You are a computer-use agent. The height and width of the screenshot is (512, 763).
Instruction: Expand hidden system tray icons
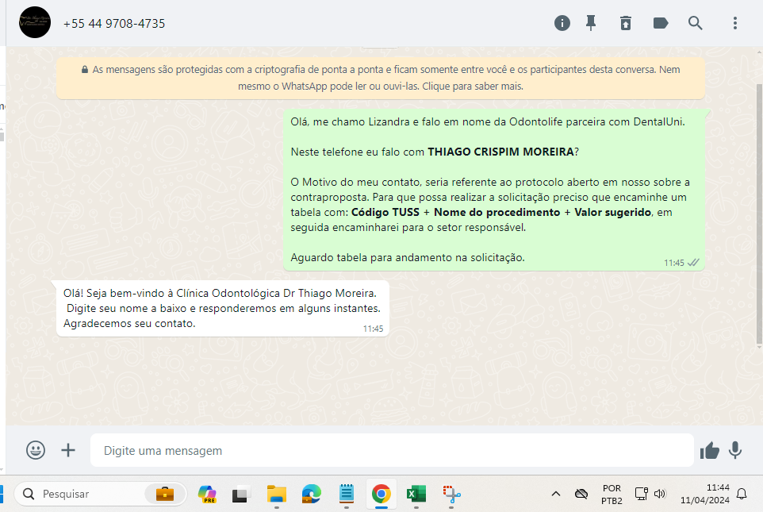coord(556,494)
